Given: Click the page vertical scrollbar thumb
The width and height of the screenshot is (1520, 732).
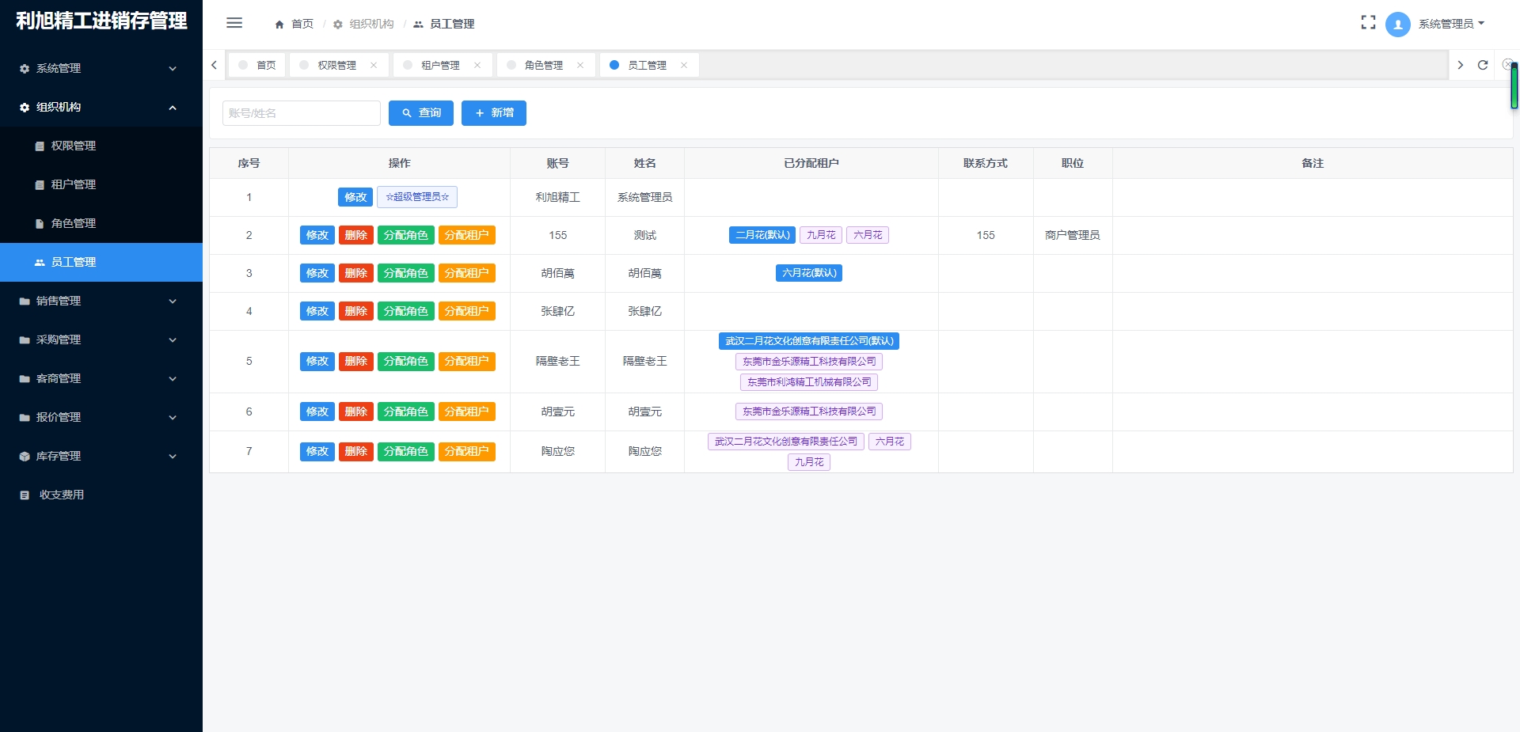Looking at the screenshot, I should 1514,85.
